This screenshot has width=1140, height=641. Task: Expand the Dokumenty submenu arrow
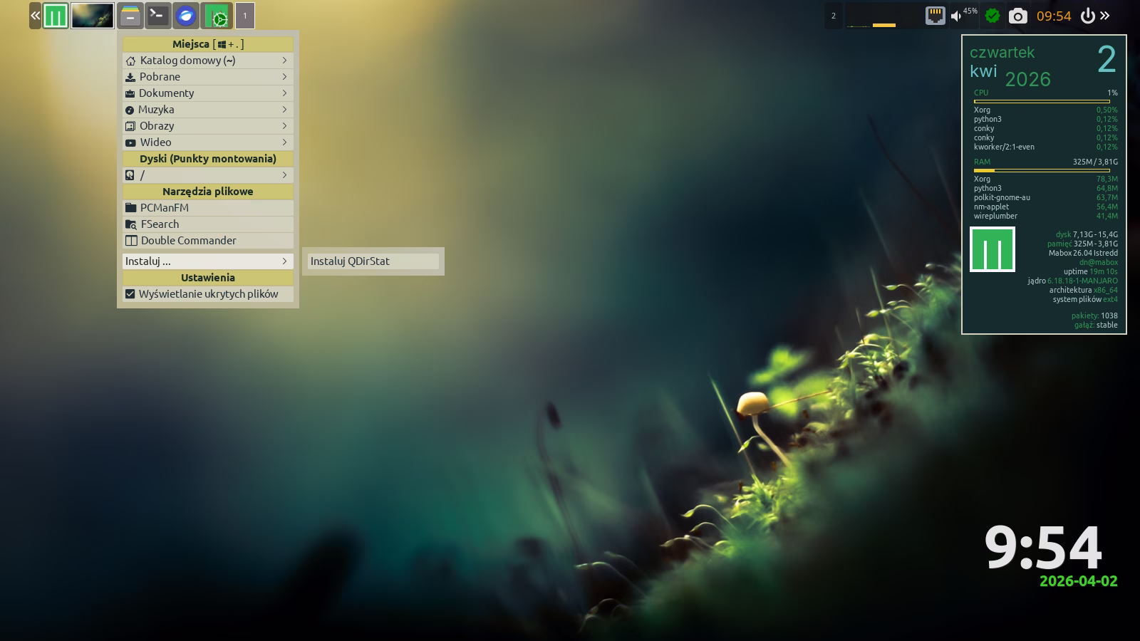pyautogui.click(x=284, y=93)
